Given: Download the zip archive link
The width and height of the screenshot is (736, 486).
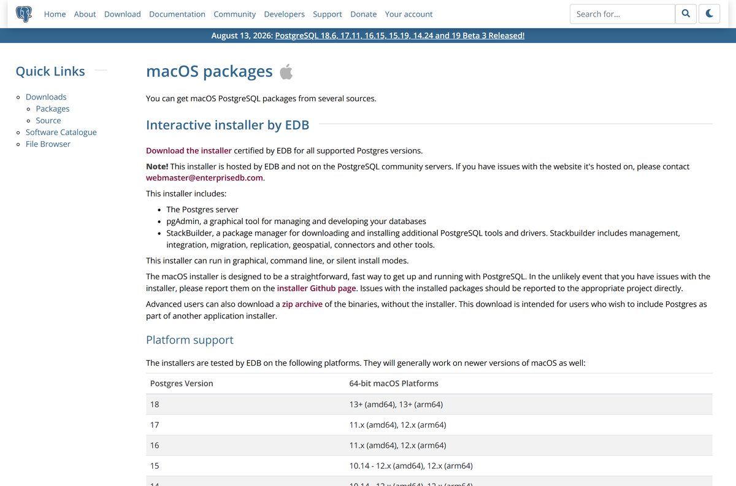Looking at the screenshot, I should pos(302,304).
